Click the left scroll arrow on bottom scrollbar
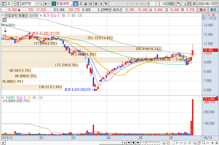 [3, 143]
